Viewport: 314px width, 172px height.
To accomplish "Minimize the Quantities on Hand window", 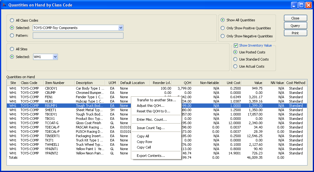I will tap(294, 5).
